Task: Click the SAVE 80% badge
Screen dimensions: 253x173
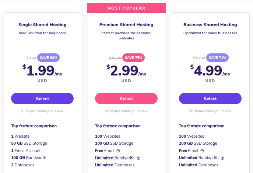Action: point(48,57)
